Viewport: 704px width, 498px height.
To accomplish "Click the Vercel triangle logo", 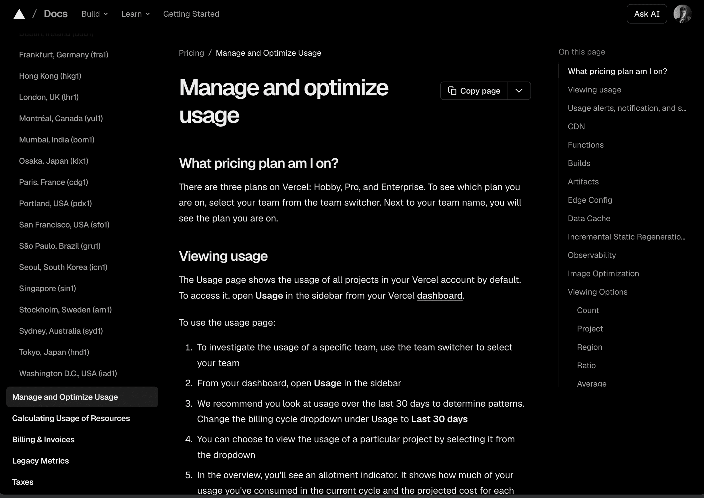I will point(19,14).
